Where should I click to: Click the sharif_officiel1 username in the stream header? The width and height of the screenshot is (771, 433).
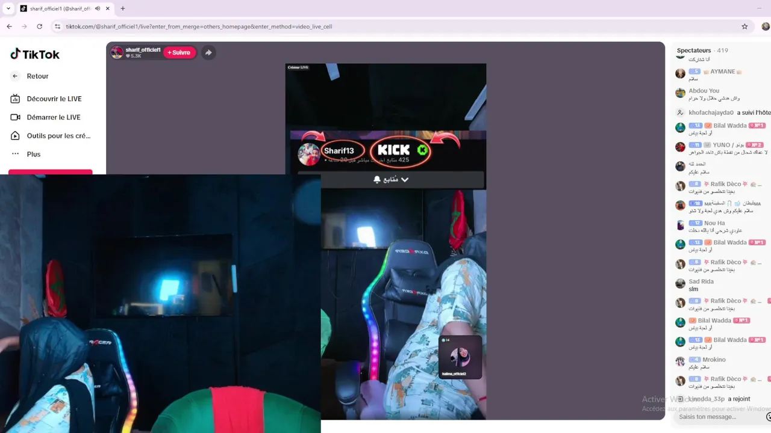click(143, 50)
